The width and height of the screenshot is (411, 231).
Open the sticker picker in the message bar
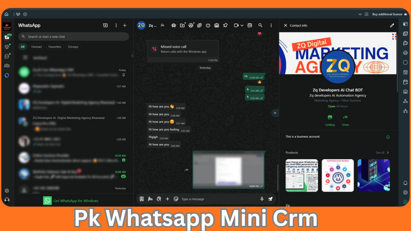[176, 199]
